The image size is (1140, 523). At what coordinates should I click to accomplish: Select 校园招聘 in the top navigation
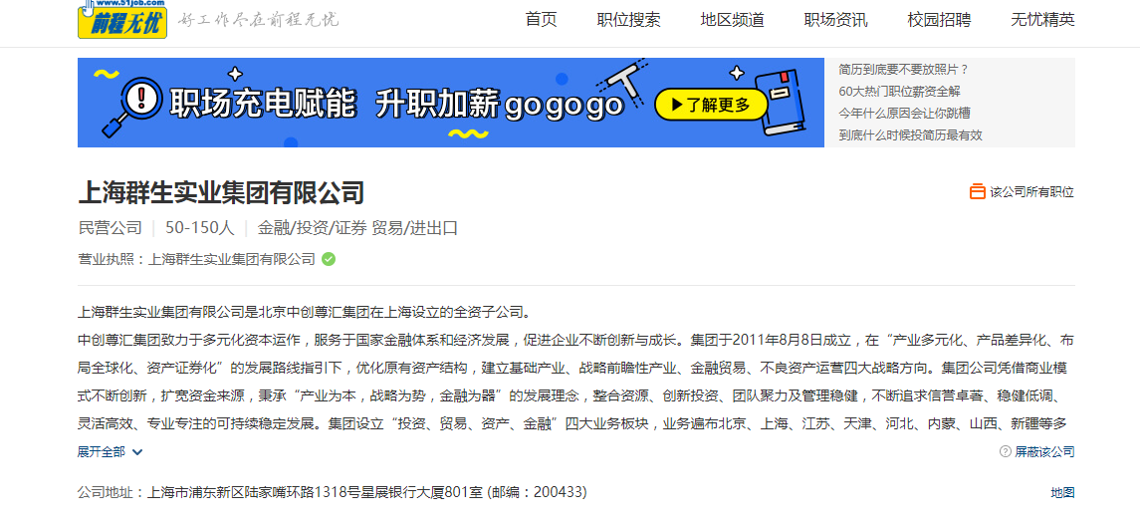tap(939, 20)
